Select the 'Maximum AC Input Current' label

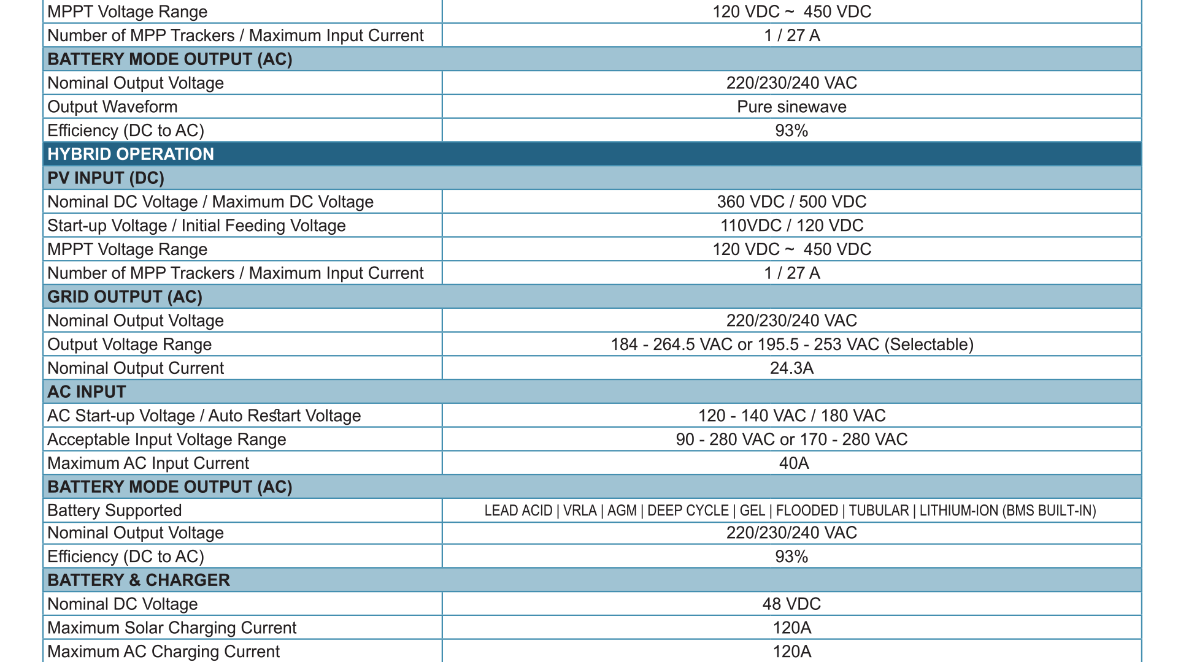tap(148, 463)
